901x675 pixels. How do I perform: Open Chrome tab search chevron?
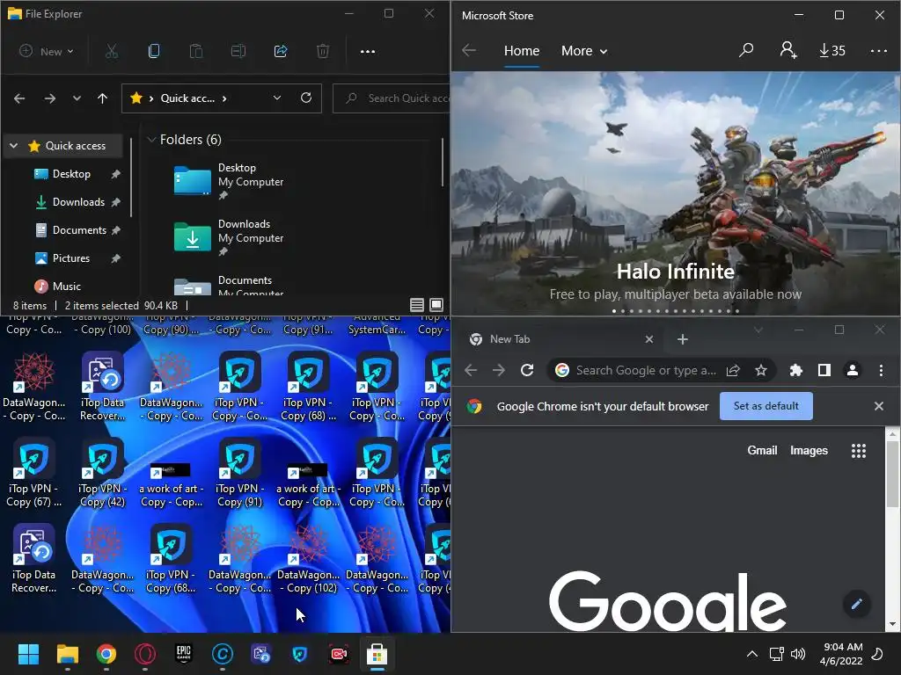point(758,330)
